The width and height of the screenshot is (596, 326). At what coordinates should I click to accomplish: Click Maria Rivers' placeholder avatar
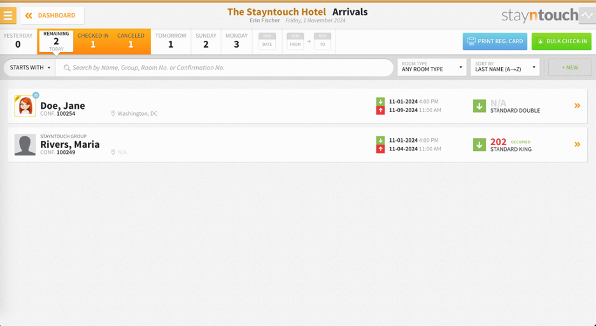25,145
